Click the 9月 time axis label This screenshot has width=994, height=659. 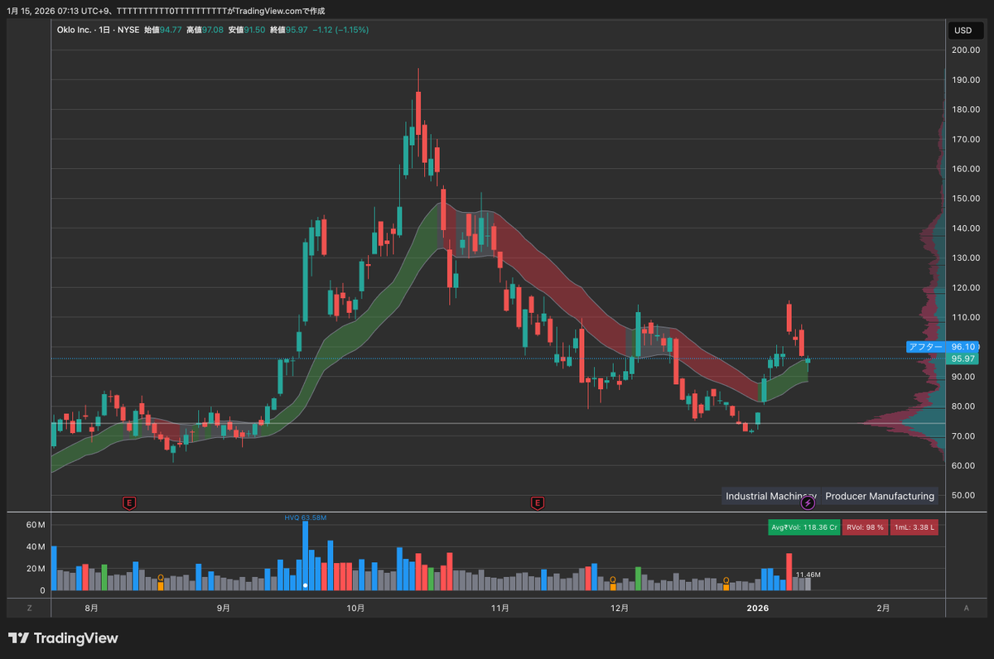tap(223, 608)
